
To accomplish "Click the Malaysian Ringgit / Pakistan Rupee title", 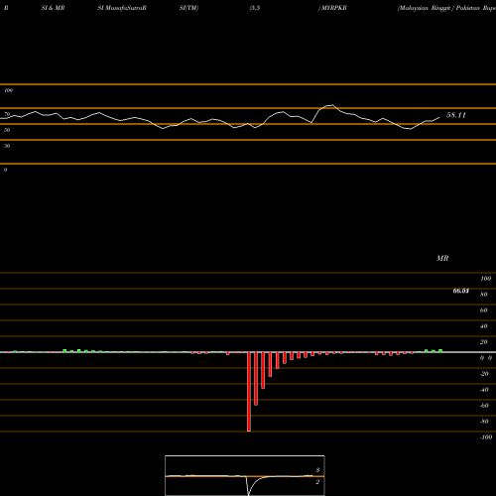I will pos(446,8).
